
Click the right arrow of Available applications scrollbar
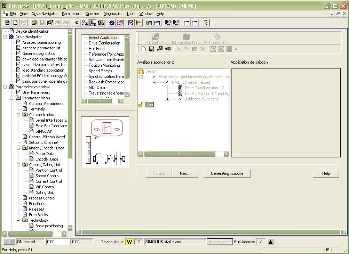[x=227, y=154]
